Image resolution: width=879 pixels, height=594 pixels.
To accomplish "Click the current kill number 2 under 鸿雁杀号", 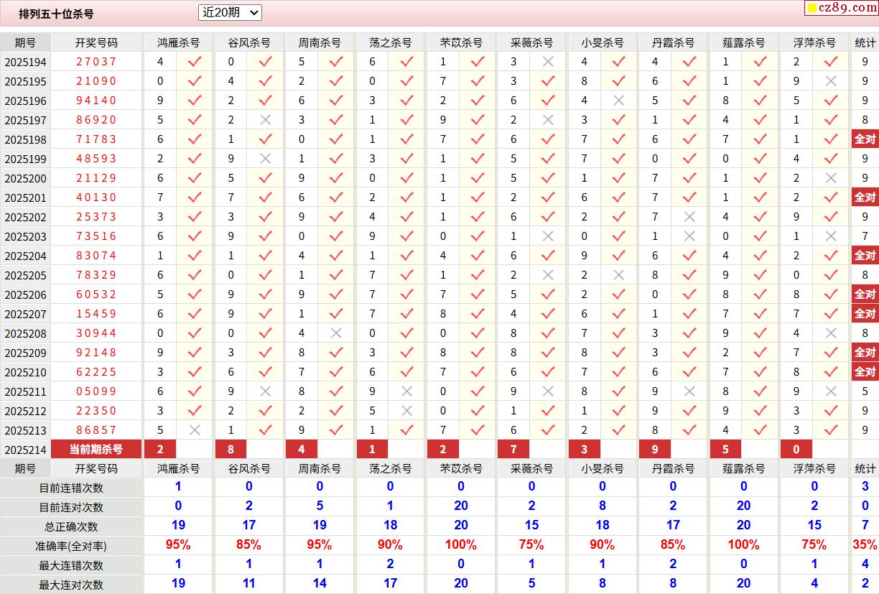I will click(x=160, y=450).
